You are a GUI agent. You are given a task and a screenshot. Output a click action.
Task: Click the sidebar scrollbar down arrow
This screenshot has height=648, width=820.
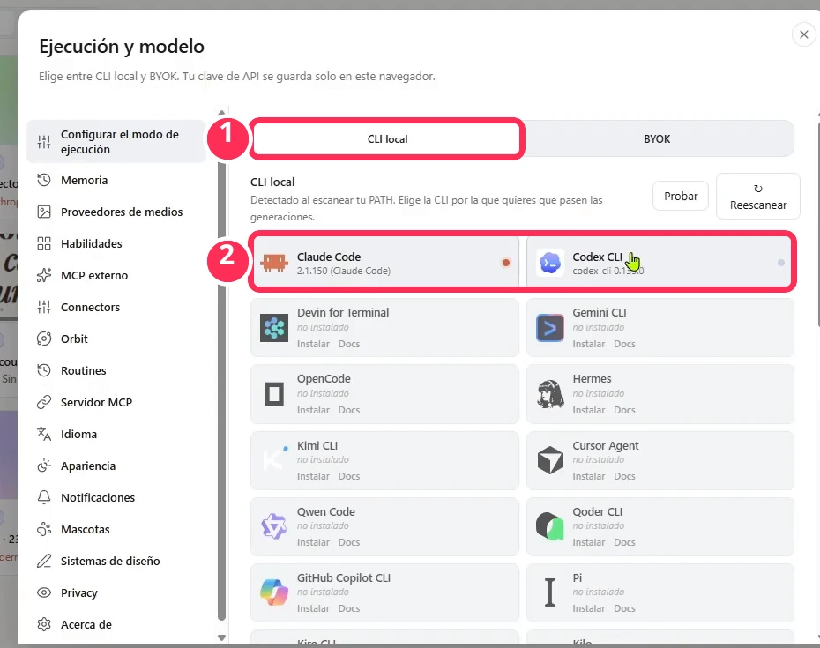[221, 637]
